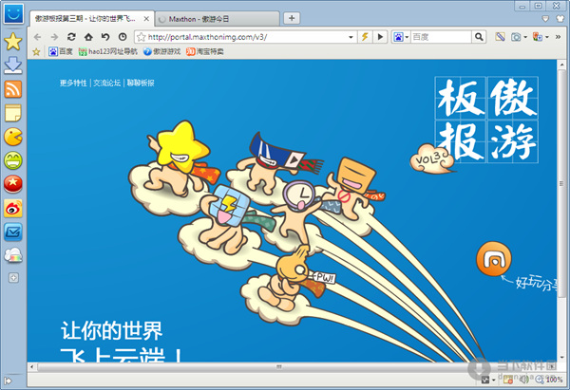The height and width of the screenshot is (390, 570).
Task: Open the RSS feed reader sidebar
Action: tap(13, 89)
